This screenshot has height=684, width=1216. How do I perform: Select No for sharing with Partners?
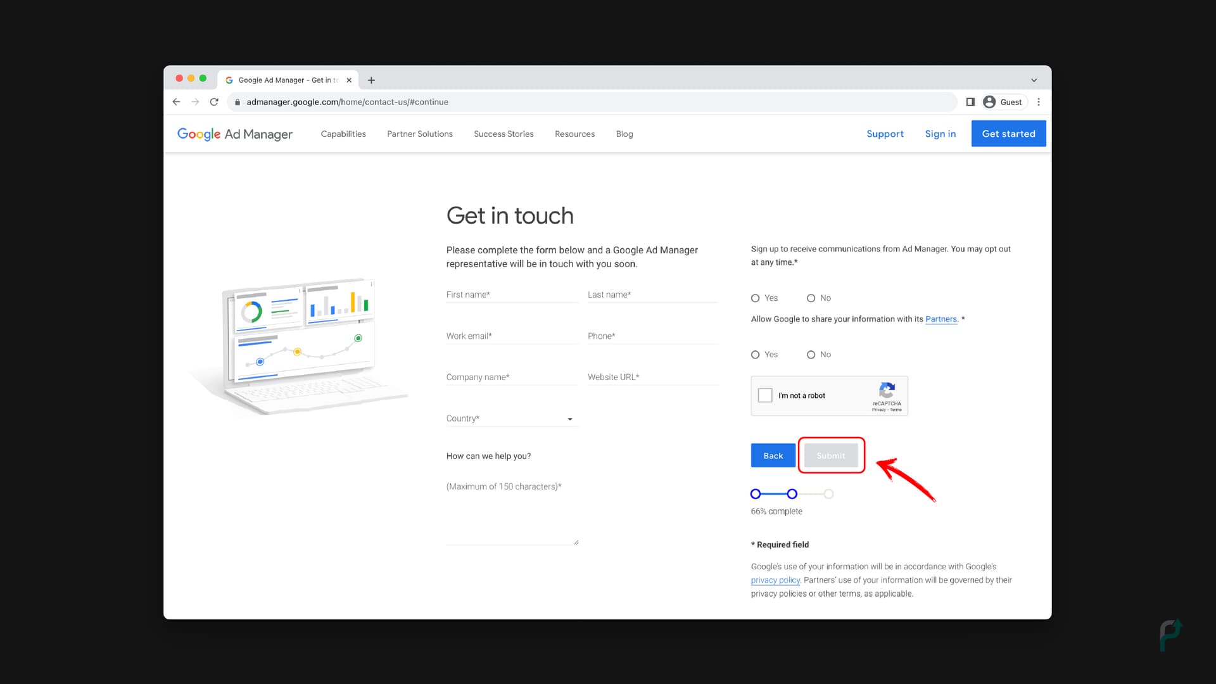[811, 355]
